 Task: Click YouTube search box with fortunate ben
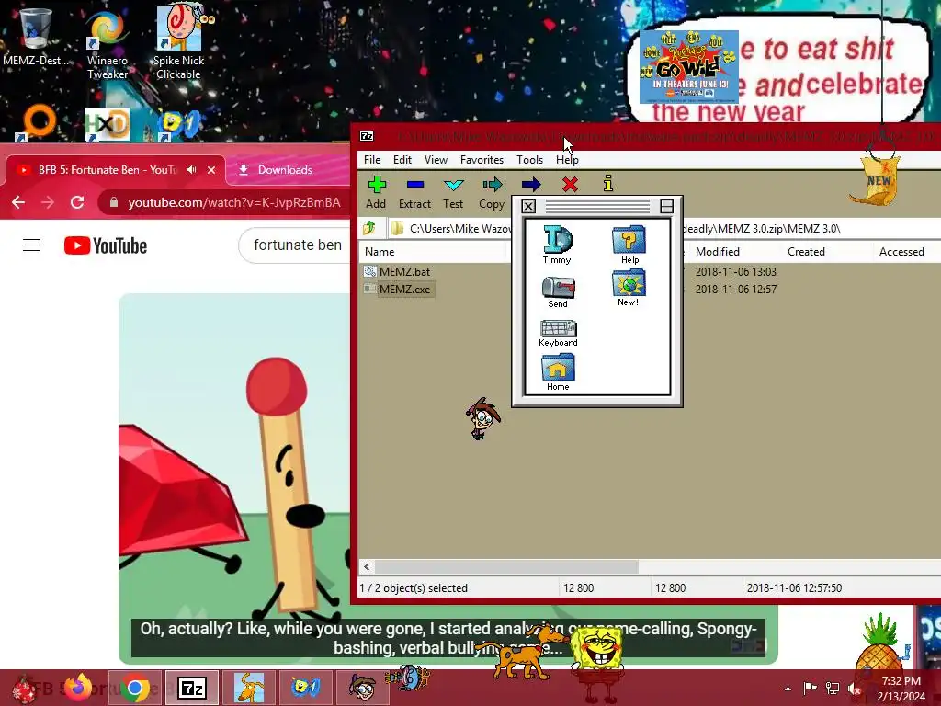tap(294, 245)
